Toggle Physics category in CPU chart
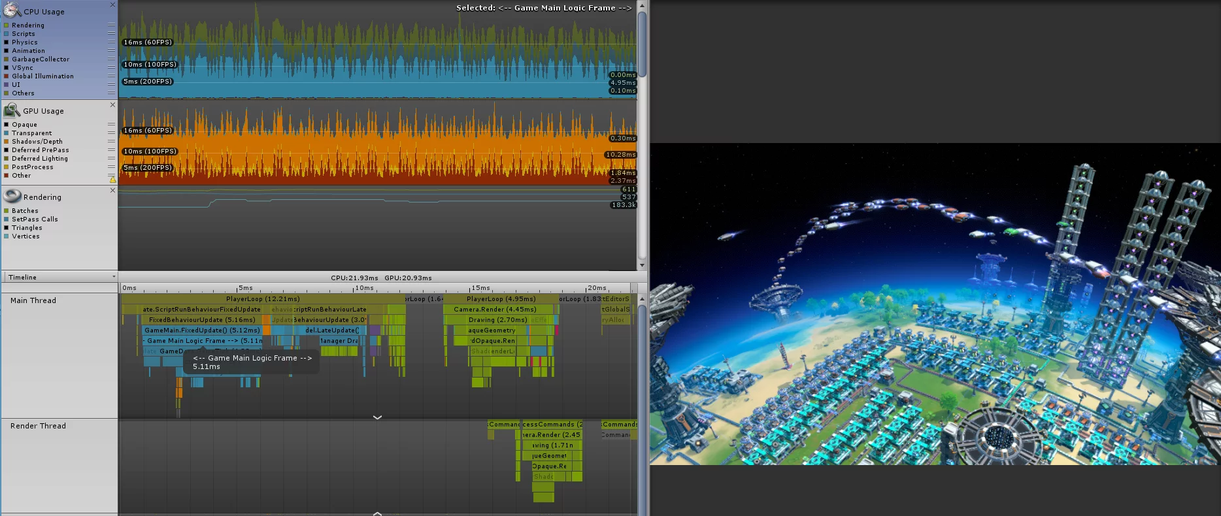The width and height of the screenshot is (1221, 516). click(7, 42)
